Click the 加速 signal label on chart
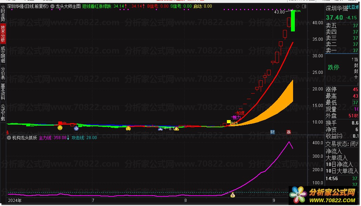Screen dimensions: 361x206 240,113
